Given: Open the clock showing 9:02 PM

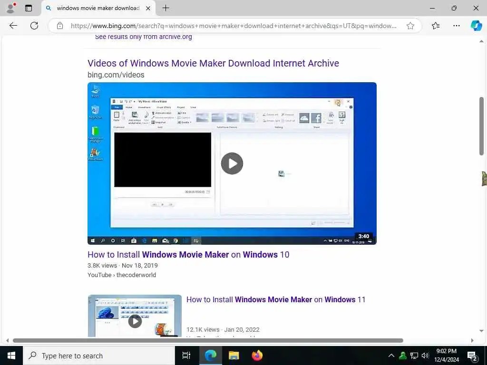Looking at the screenshot, I should 447,355.
